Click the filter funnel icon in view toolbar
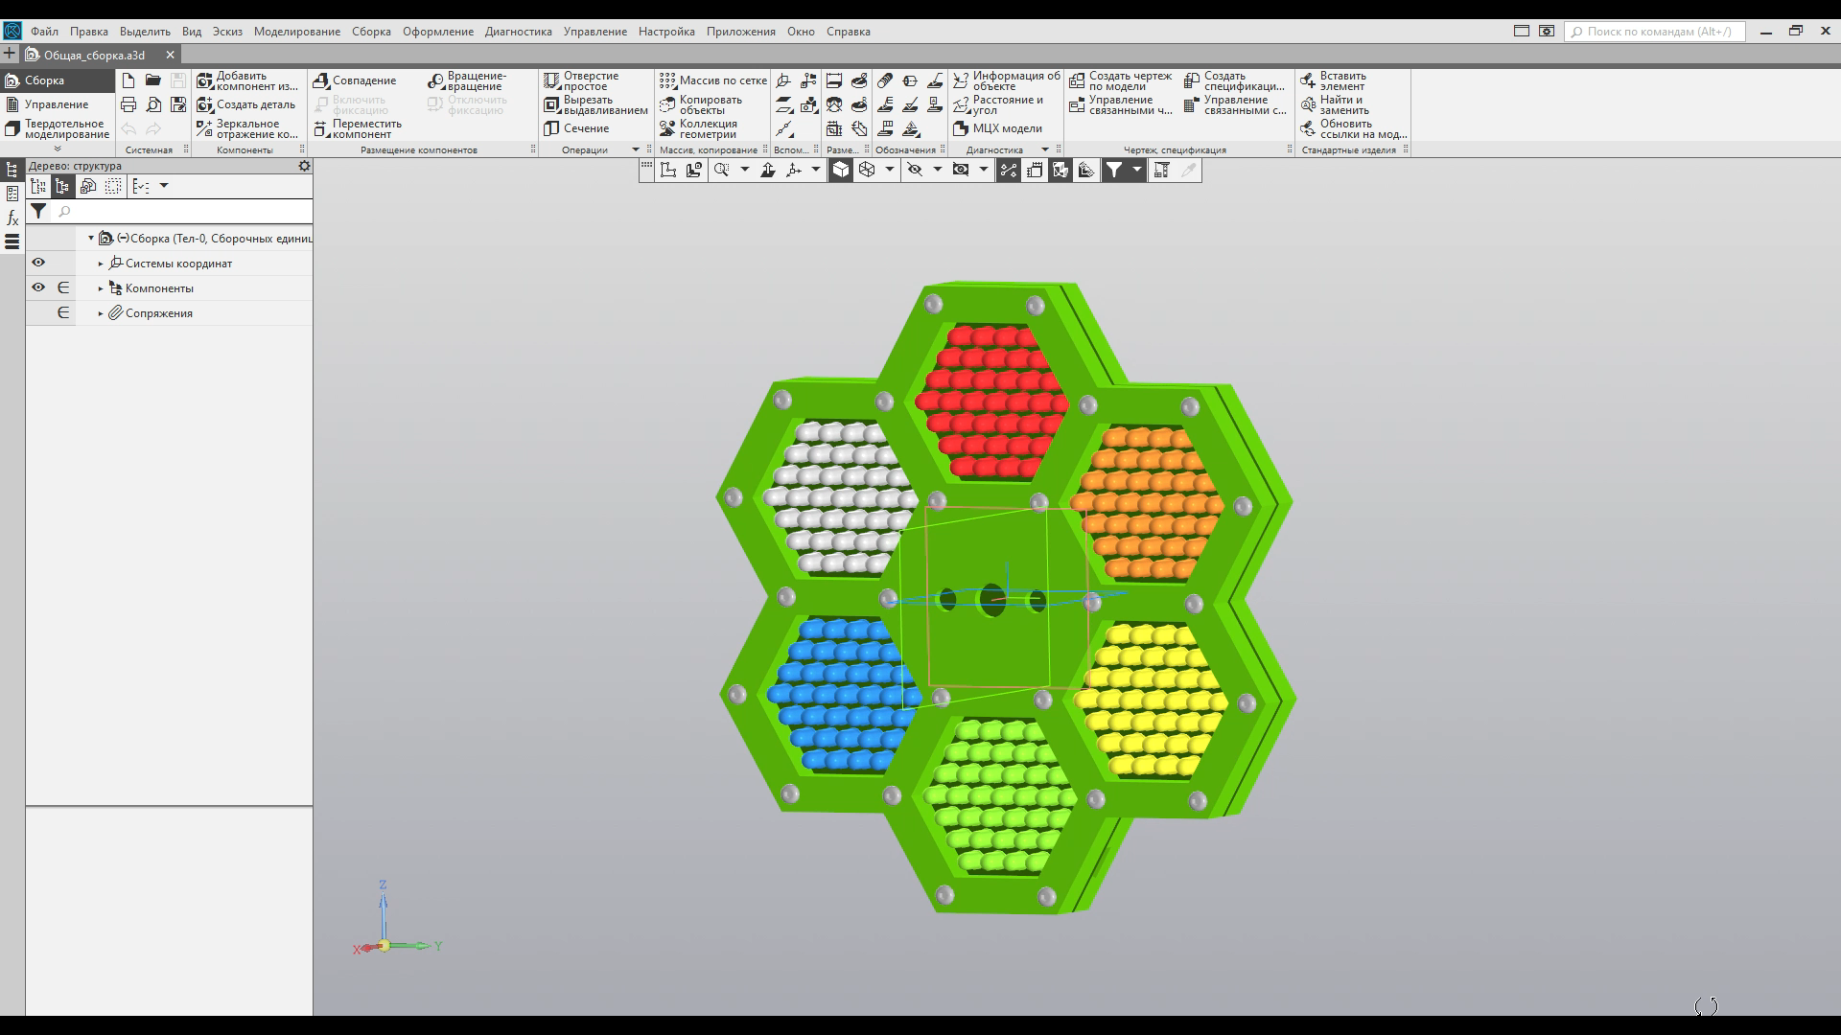Screen dimensions: 1841x1035 pyautogui.click(x=1114, y=170)
